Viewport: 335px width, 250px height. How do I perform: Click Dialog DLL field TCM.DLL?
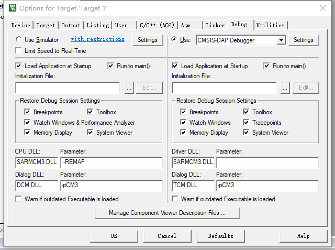point(193,186)
